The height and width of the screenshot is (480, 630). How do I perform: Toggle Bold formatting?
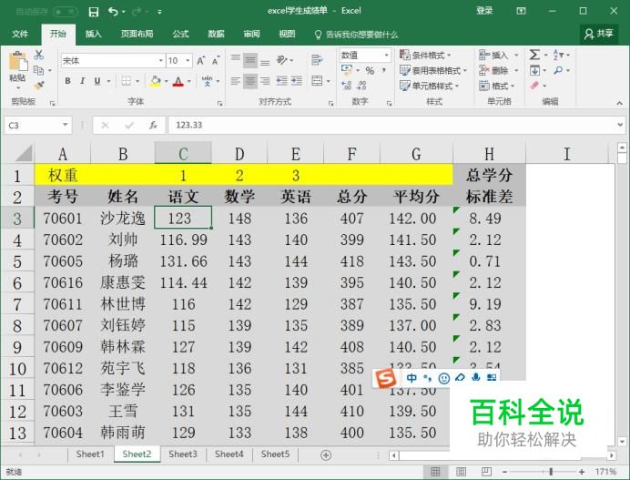[x=68, y=81]
